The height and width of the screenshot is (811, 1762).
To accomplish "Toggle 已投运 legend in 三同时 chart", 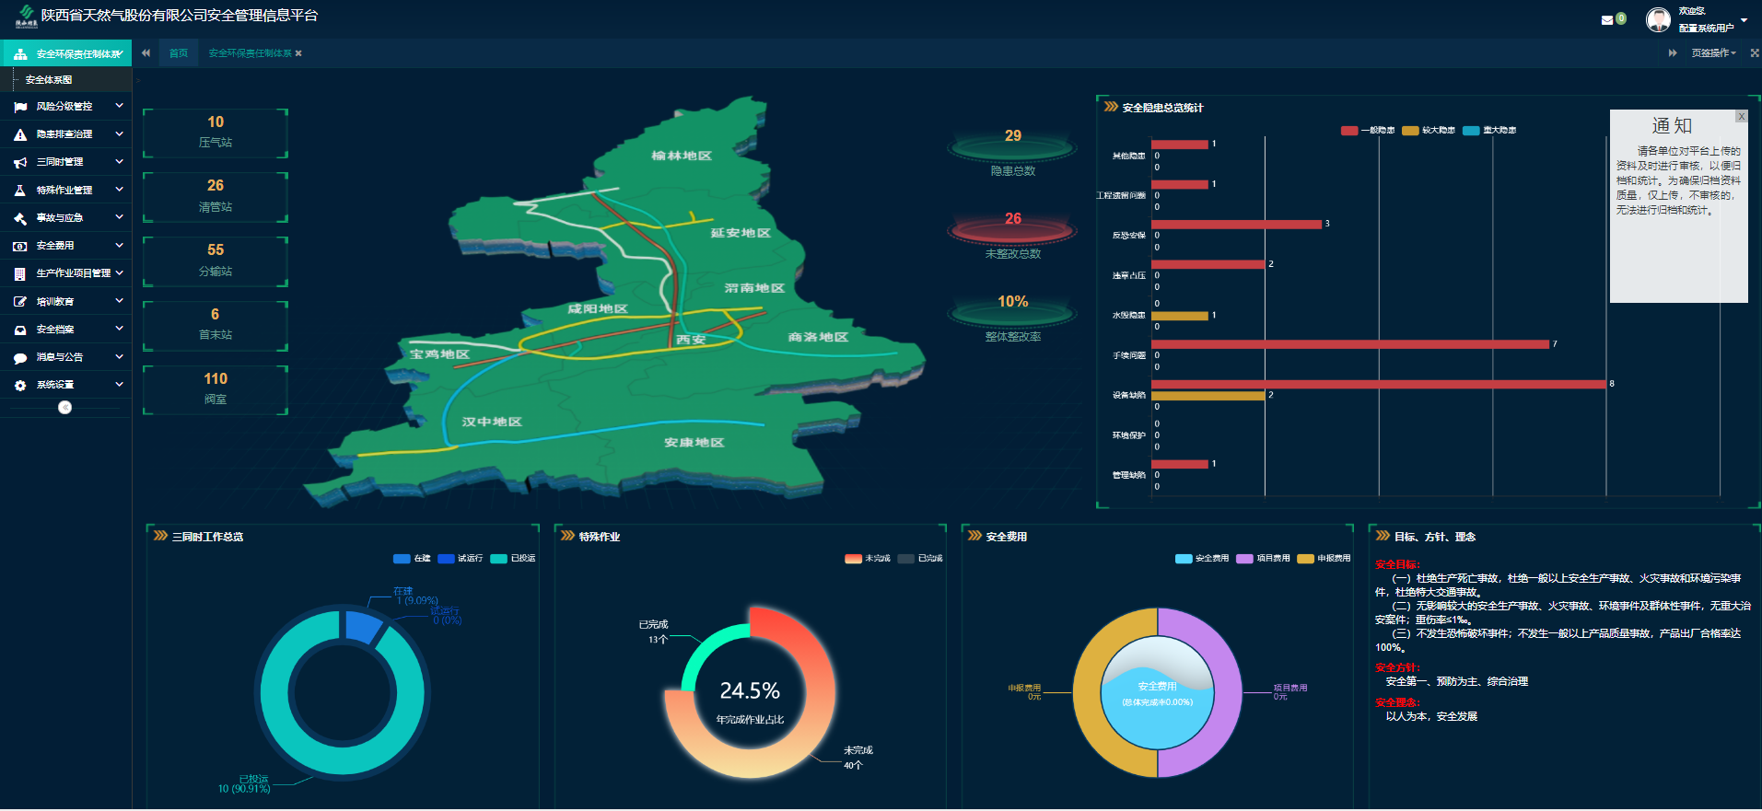I will click(x=513, y=559).
